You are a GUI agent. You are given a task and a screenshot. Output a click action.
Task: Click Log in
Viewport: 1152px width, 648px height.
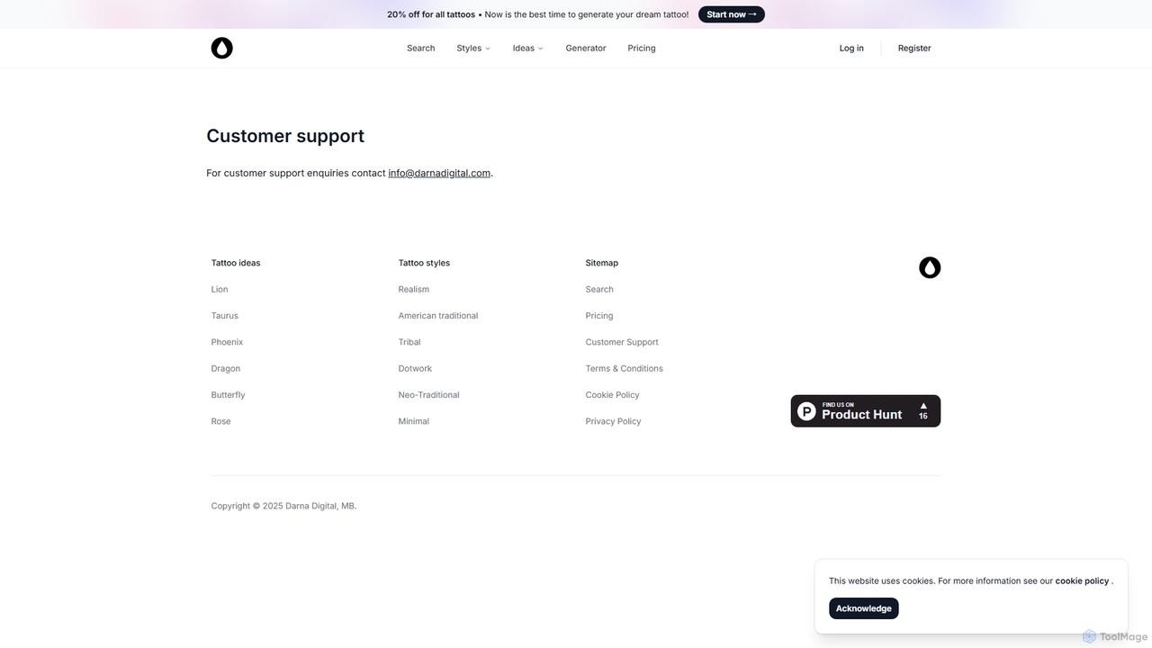pyautogui.click(x=851, y=49)
